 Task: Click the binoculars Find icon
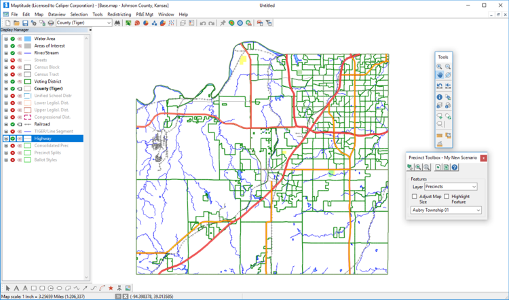coord(117,23)
